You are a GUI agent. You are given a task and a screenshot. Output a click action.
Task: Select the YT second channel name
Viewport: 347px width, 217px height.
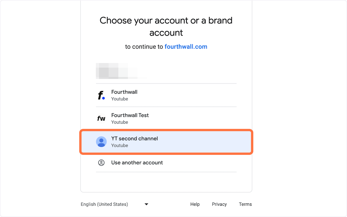click(134, 138)
